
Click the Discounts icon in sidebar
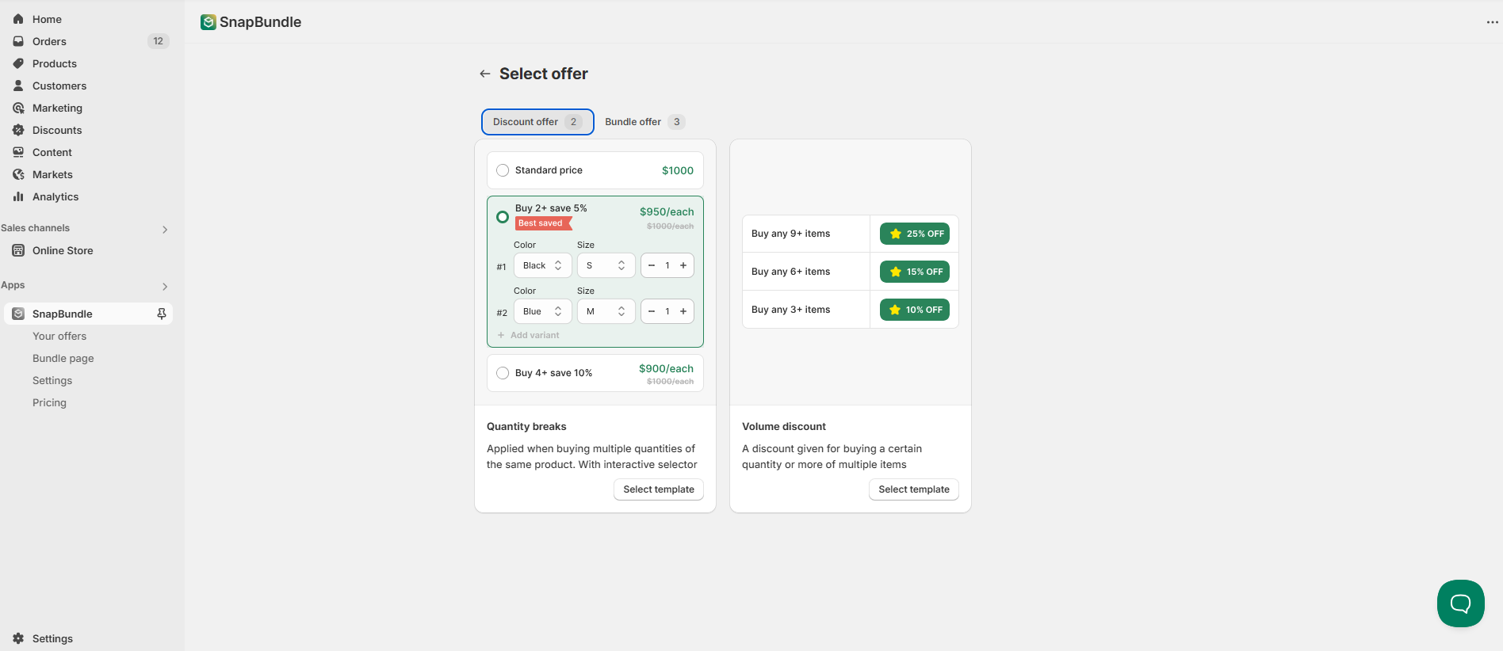click(x=18, y=130)
